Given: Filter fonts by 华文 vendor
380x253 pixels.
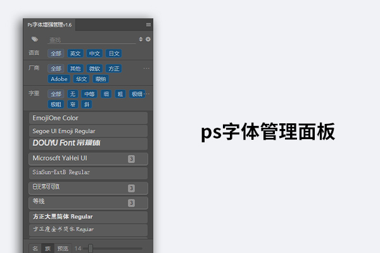Looking at the screenshot, I should [x=82, y=79].
